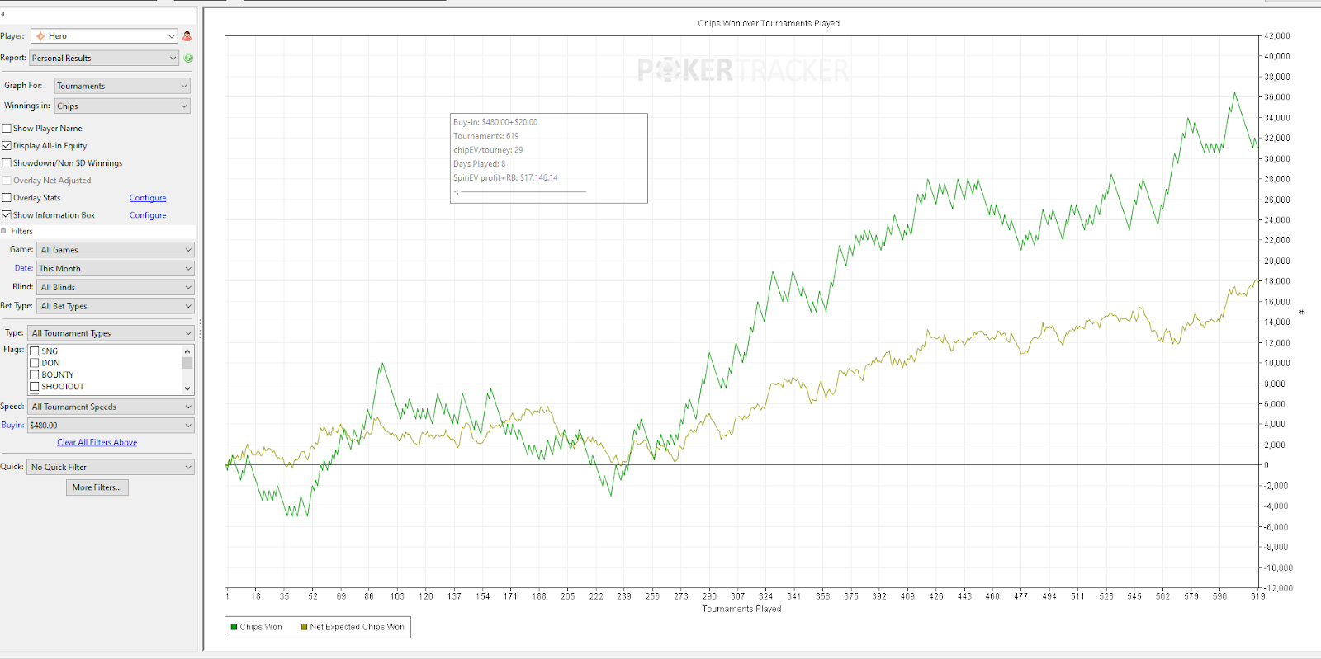Click the blue Date filter label

pyautogui.click(x=24, y=268)
